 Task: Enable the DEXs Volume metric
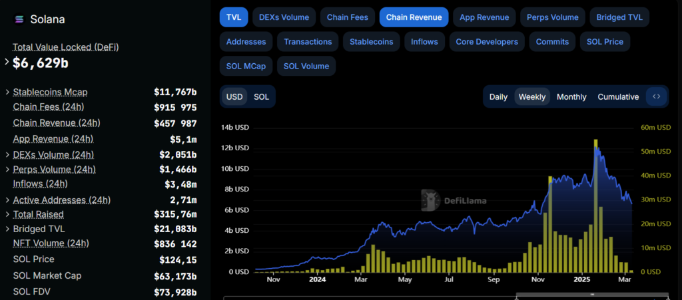[284, 17]
